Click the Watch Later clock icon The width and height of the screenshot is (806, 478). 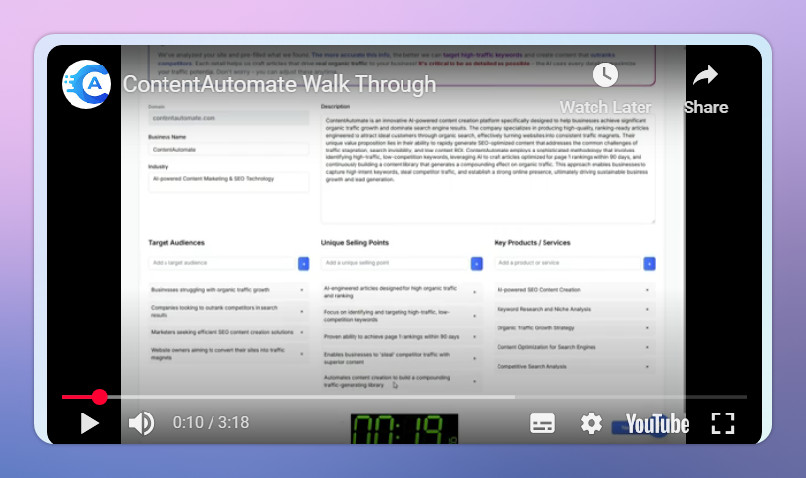coord(605,75)
